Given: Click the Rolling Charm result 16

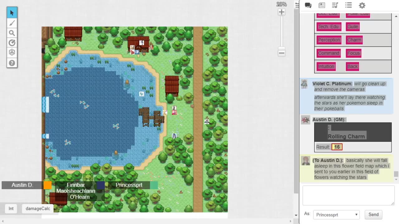Looking at the screenshot, I should pos(337,147).
